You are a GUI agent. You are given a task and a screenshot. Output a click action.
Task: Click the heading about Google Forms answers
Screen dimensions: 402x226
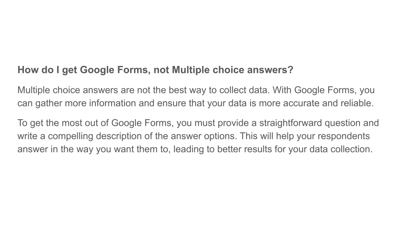tap(155, 70)
